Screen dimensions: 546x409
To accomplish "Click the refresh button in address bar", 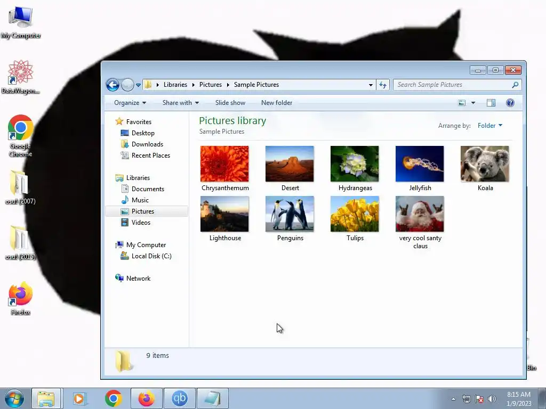I will 383,85.
